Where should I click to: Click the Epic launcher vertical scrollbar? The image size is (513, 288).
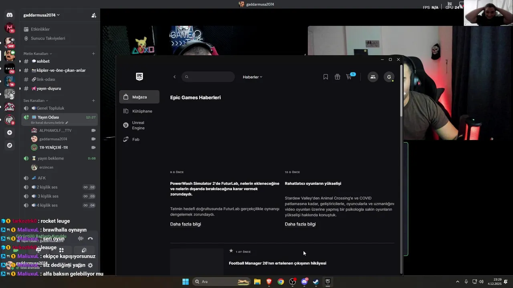coord(401,90)
